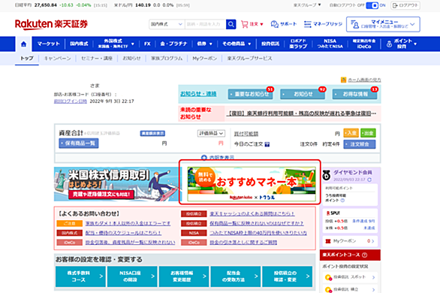Image resolution: width=440 pixels, height=293 pixels.
Task: Click the shopping cart 注文 icon
Action: pos(245,24)
